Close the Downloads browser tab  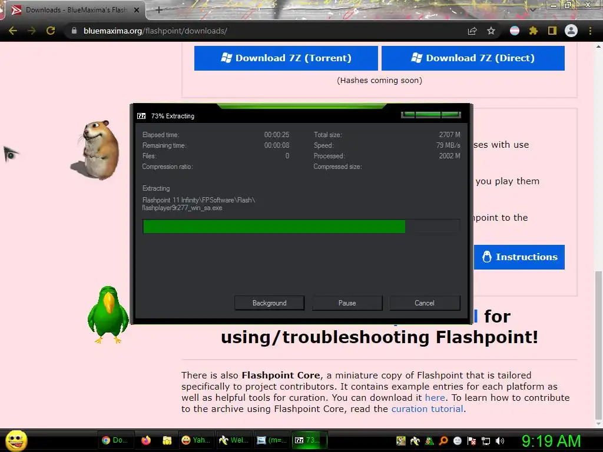137,10
